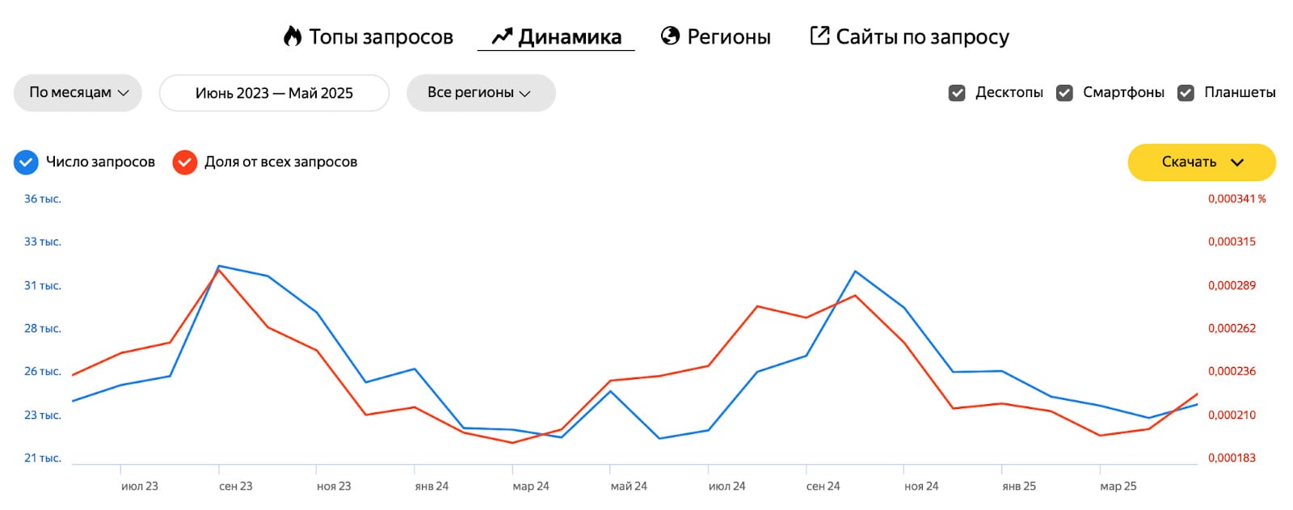
Task: Click the chevron in Все регионы selector
Action: pos(525,93)
